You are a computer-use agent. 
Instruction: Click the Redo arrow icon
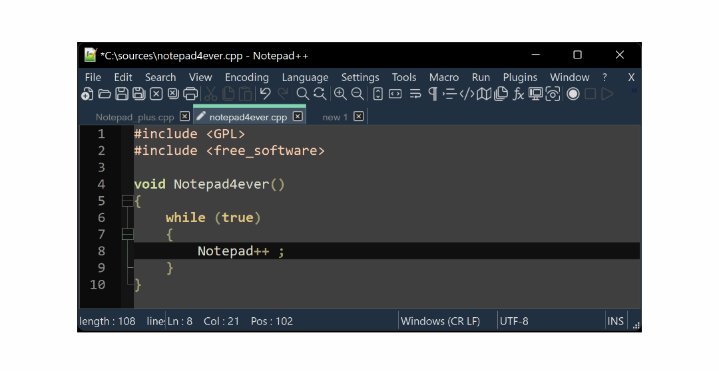(282, 94)
